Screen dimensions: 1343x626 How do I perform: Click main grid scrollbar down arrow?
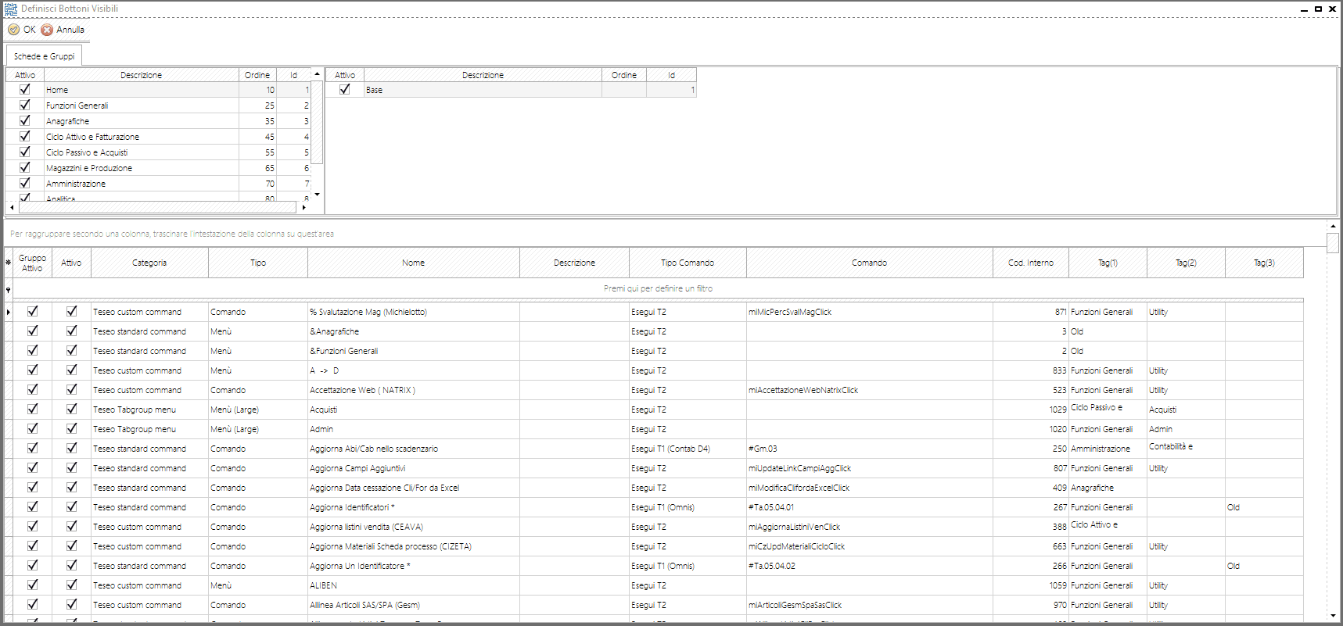pos(1333,616)
